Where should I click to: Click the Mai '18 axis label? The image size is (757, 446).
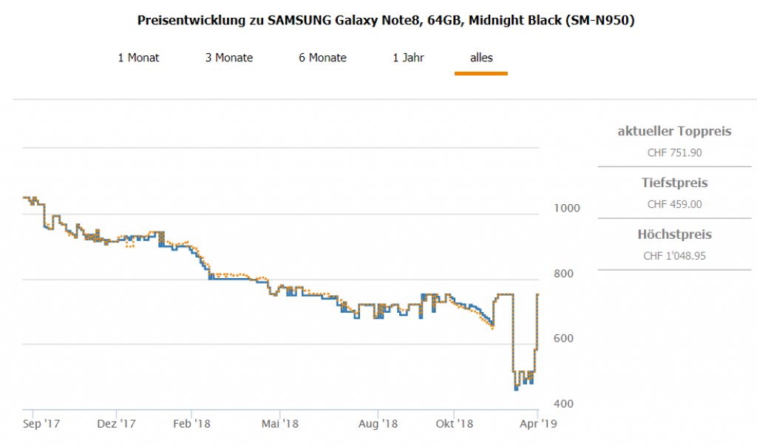pos(280,425)
